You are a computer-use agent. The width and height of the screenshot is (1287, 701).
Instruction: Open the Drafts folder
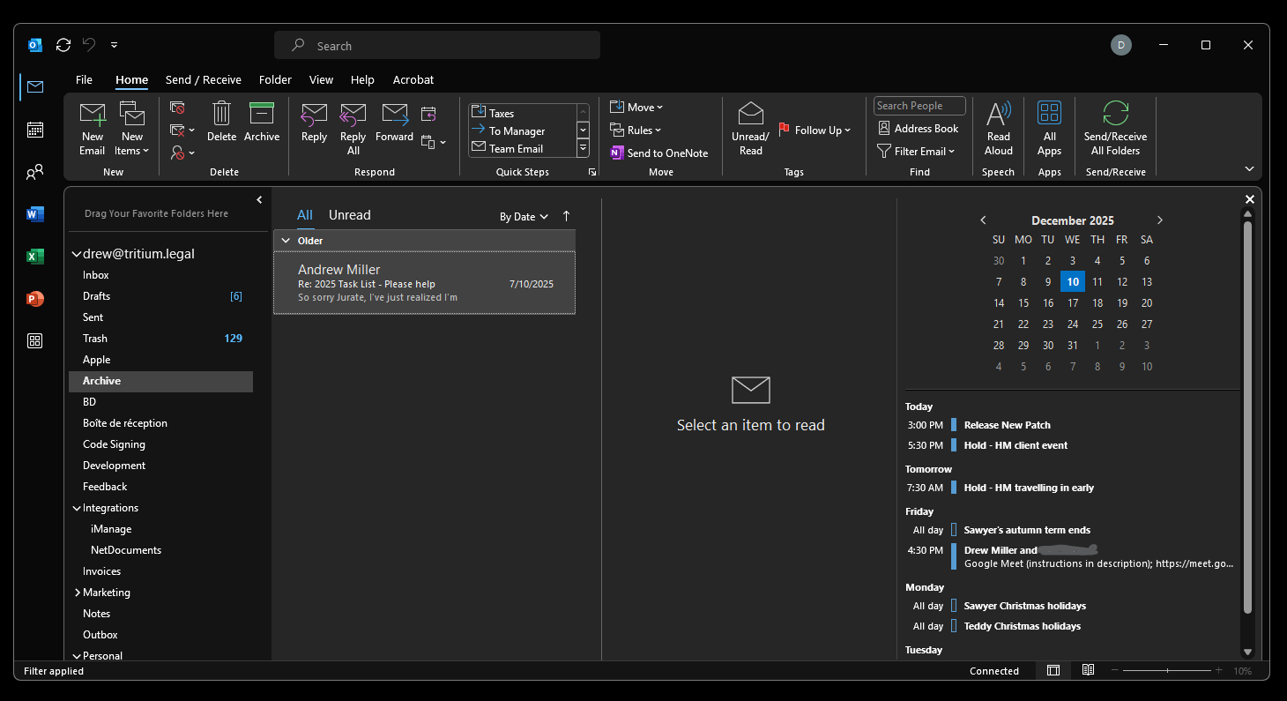96,296
